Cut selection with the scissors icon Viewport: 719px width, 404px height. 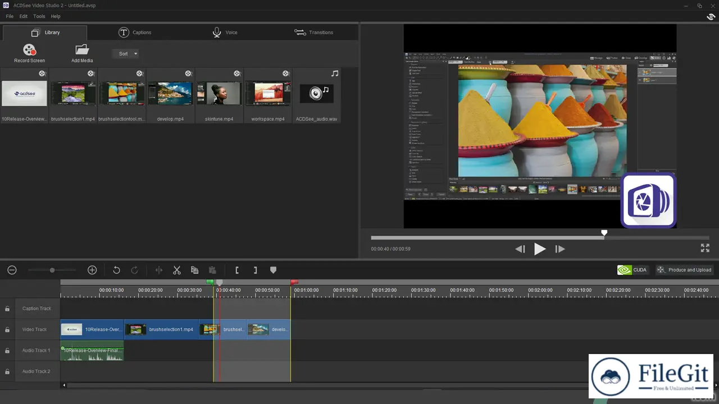177,270
